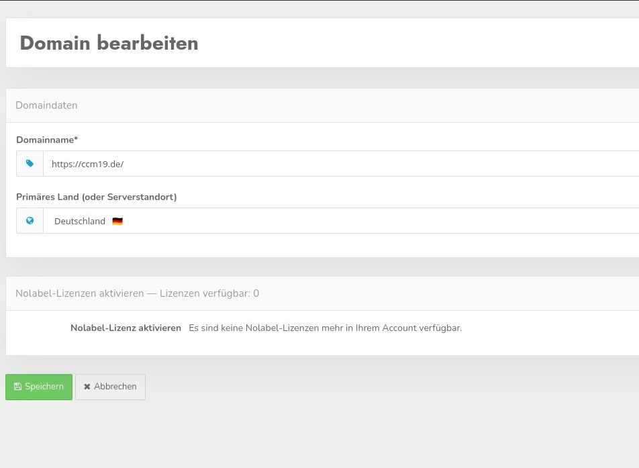Viewport: 639px width, 468px height.
Task: Open the Primäres Land country dropdown
Action: (336, 221)
